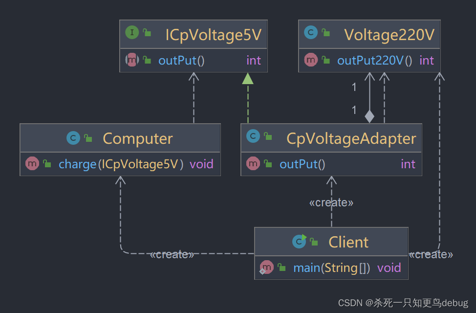This screenshot has width=476, height=313.
Task: Click the method icon beside main(String[])
Action: coord(267,268)
